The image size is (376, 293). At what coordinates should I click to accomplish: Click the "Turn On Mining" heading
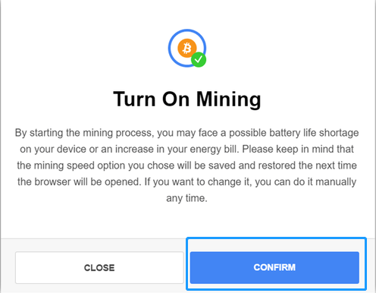(187, 99)
